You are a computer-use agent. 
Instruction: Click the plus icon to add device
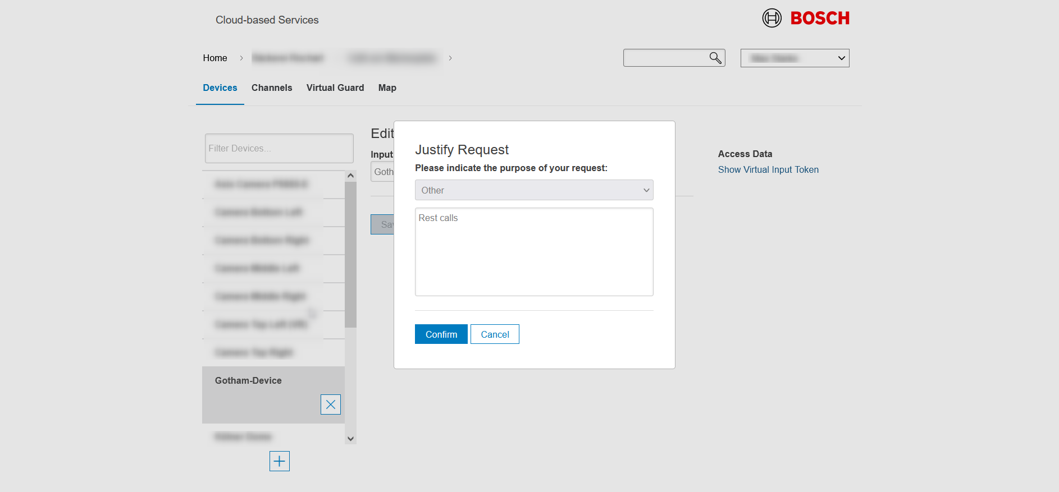click(x=279, y=461)
